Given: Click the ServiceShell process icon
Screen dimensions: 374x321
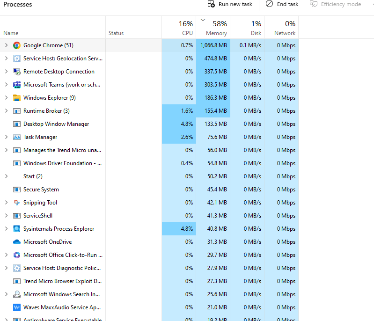Looking at the screenshot, I should click(17, 216).
